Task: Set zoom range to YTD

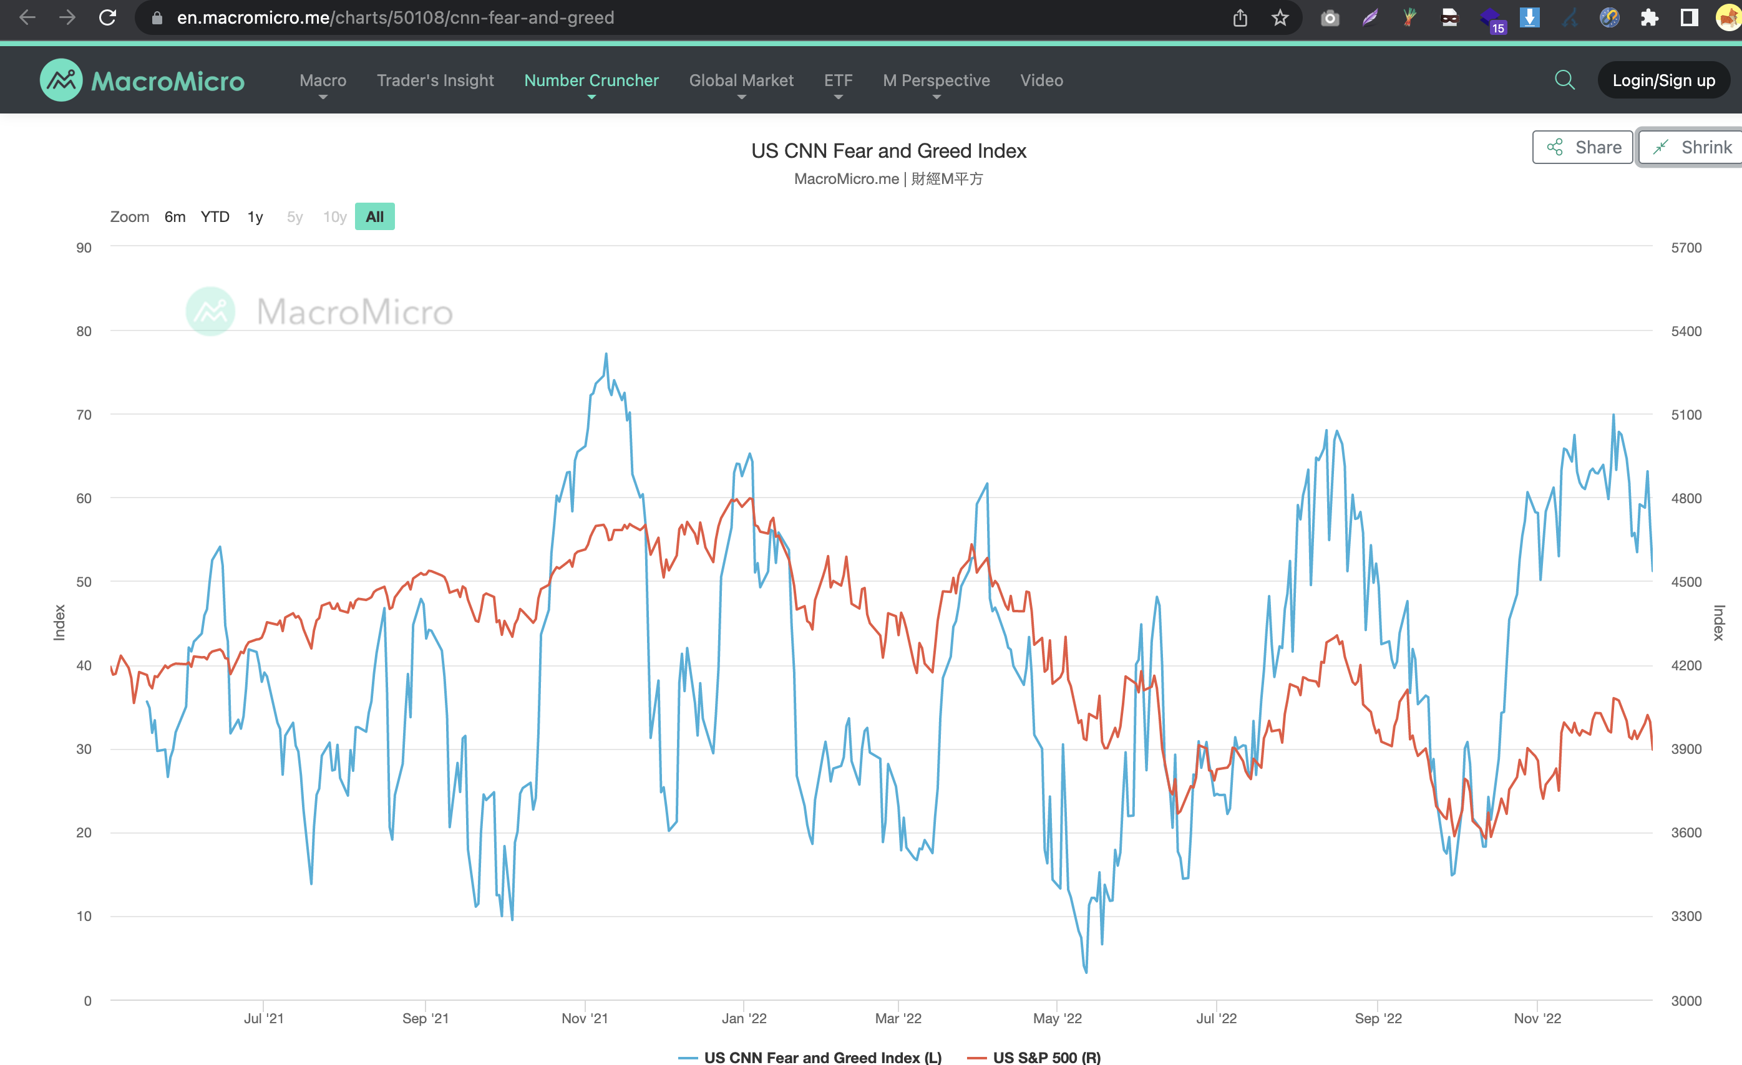Action: point(215,217)
